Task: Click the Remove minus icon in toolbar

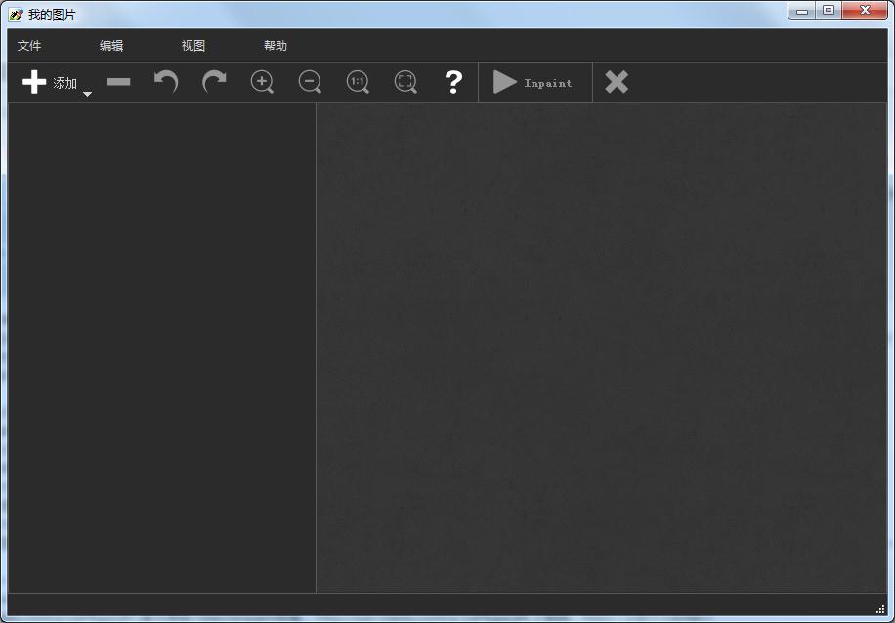Action: [118, 82]
